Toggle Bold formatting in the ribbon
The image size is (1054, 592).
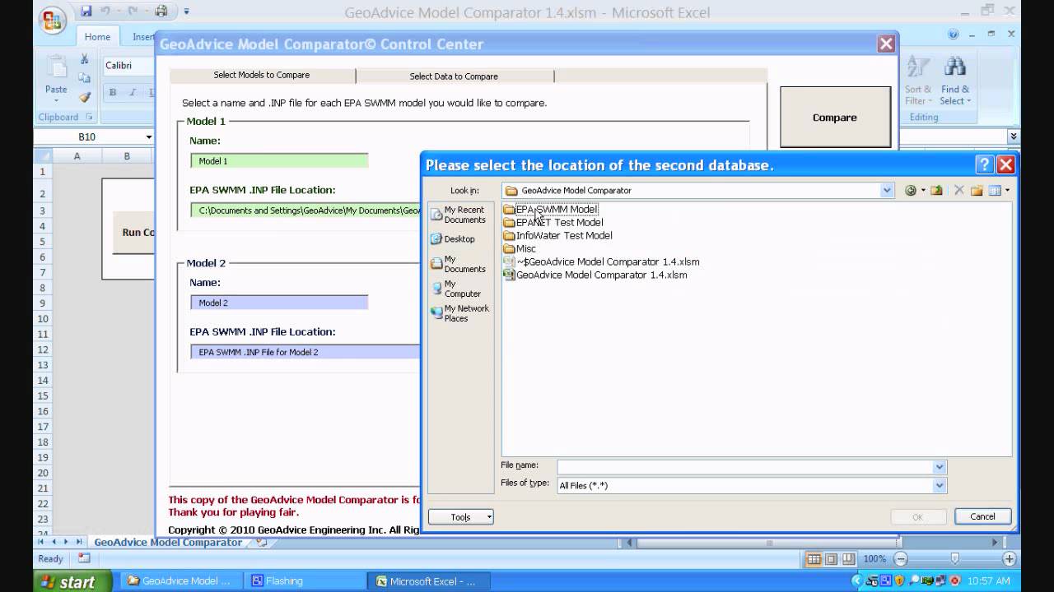[113, 92]
